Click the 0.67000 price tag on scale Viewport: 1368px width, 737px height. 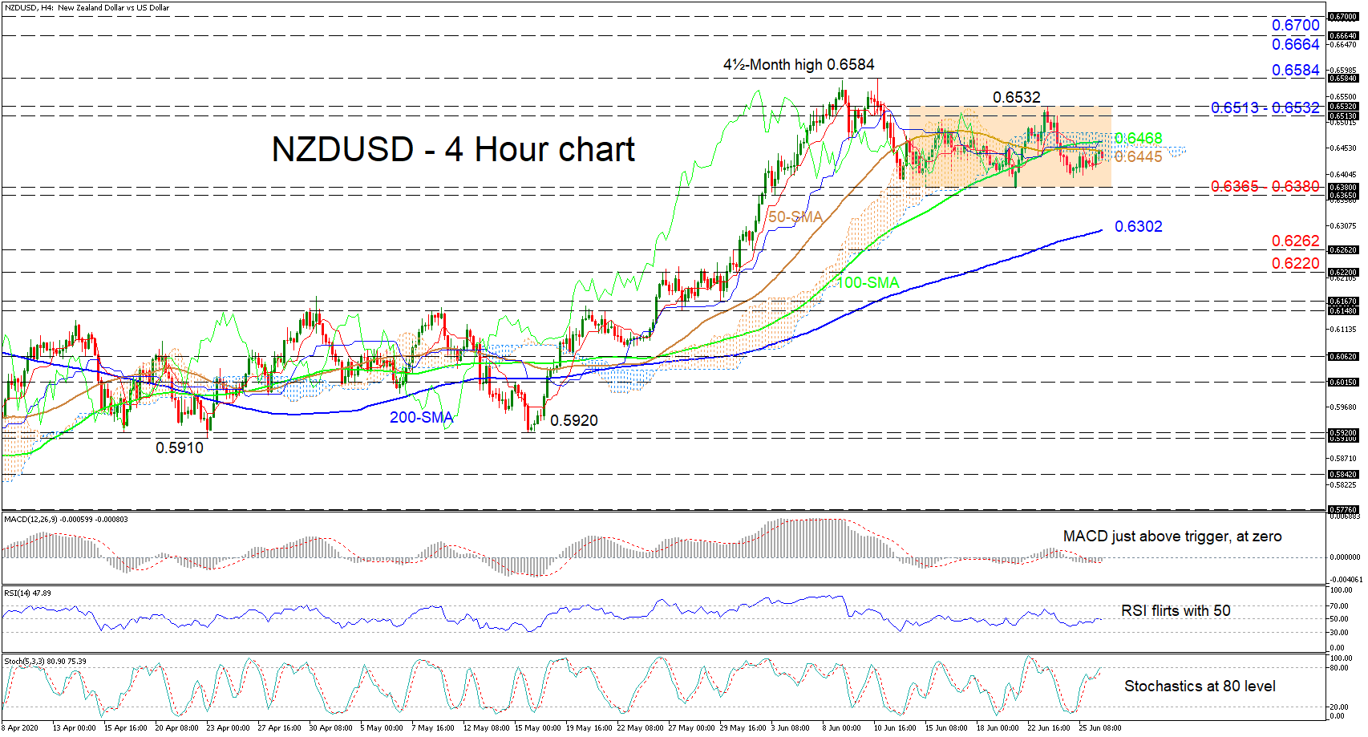pyautogui.click(x=1343, y=16)
